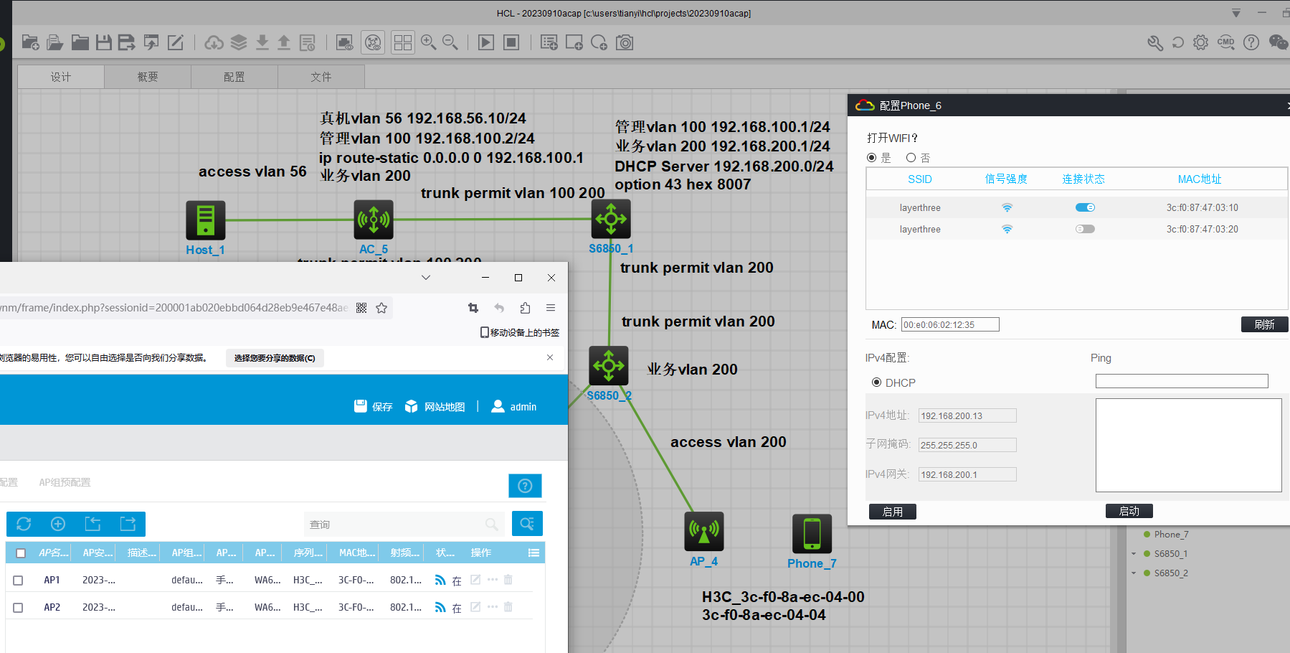This screenshot has width=1290, height=653.
Task: Click the 保存 save link
Action: (374, 407)
